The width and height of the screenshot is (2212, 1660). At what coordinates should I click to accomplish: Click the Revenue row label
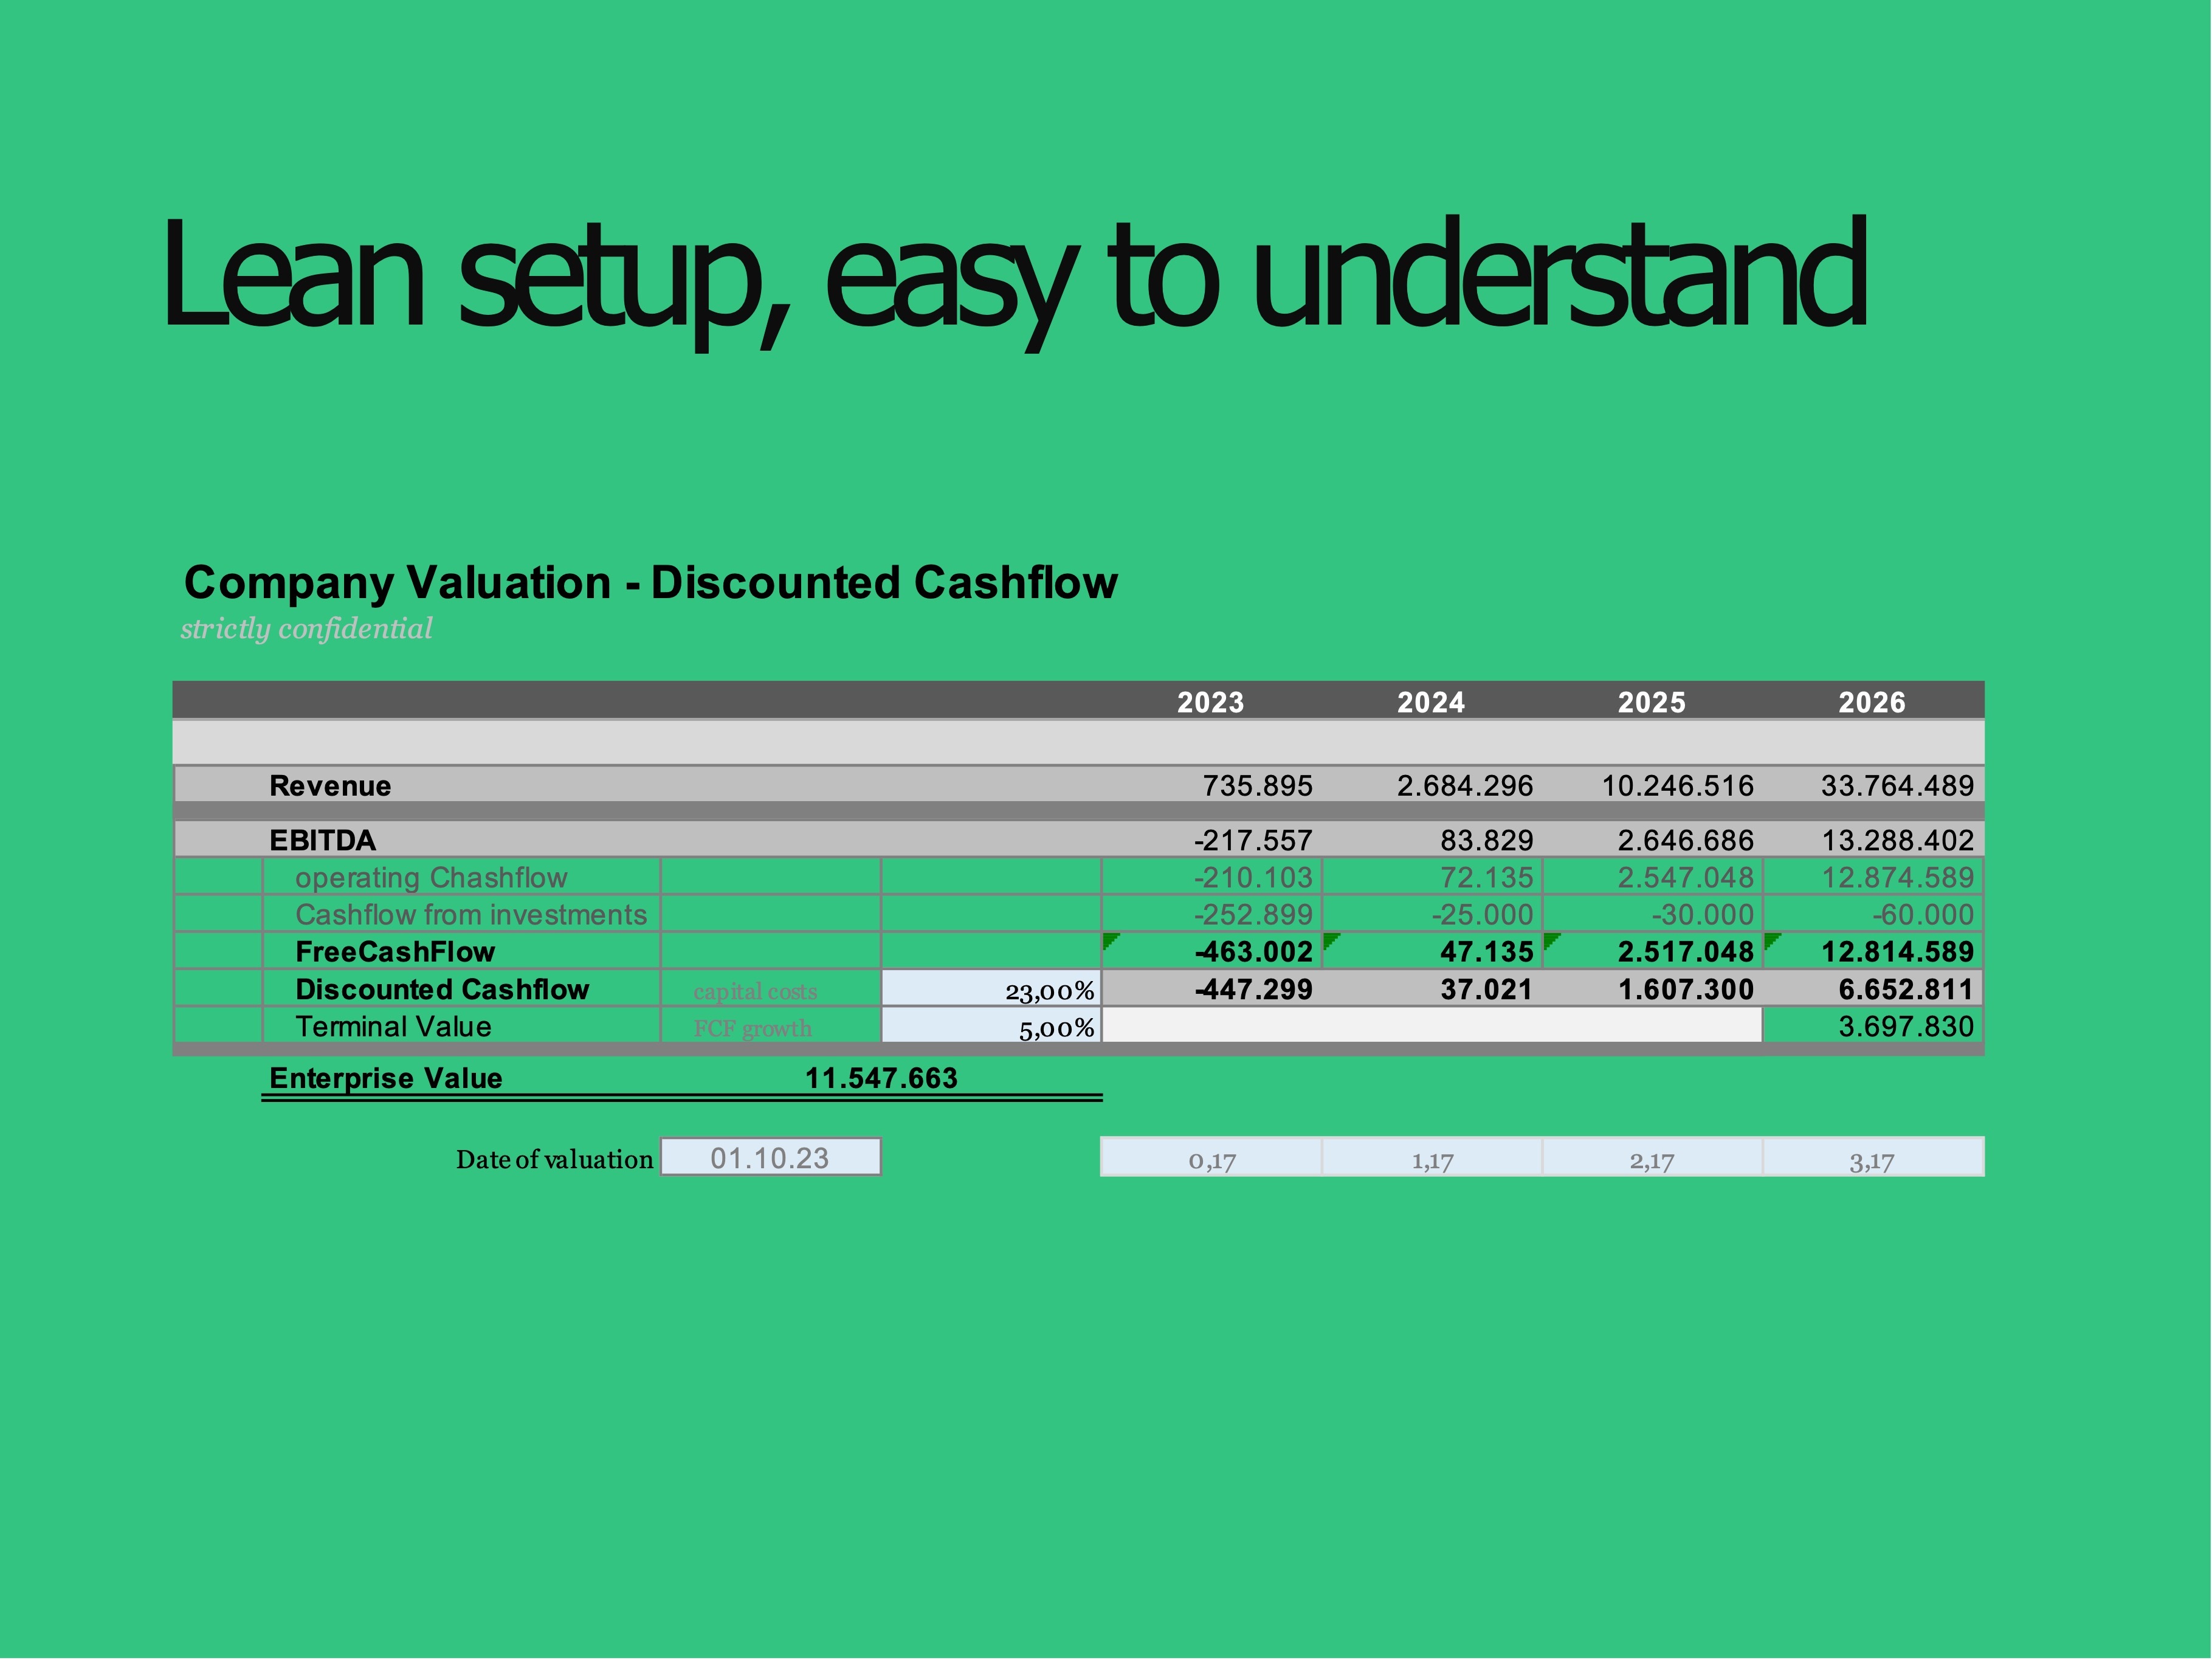tap(330, 786)
